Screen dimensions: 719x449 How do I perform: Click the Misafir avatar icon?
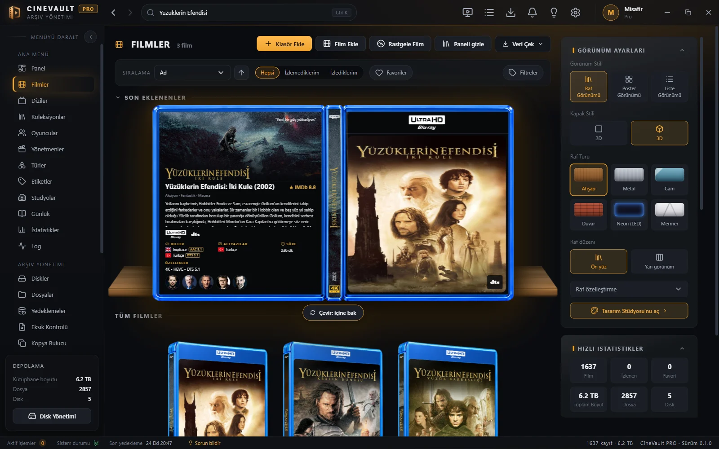click(x=610, y=13)
